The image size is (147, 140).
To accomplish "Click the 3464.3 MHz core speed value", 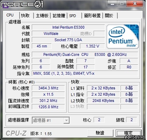I will (x=48, y=88).
